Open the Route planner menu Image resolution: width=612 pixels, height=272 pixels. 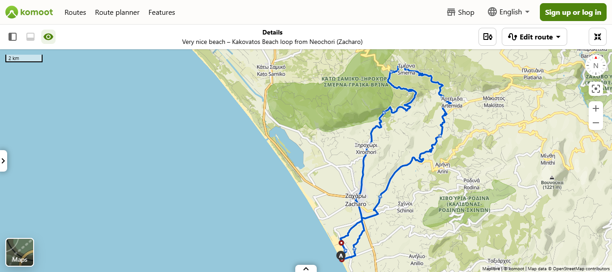(x=117, y=12)
